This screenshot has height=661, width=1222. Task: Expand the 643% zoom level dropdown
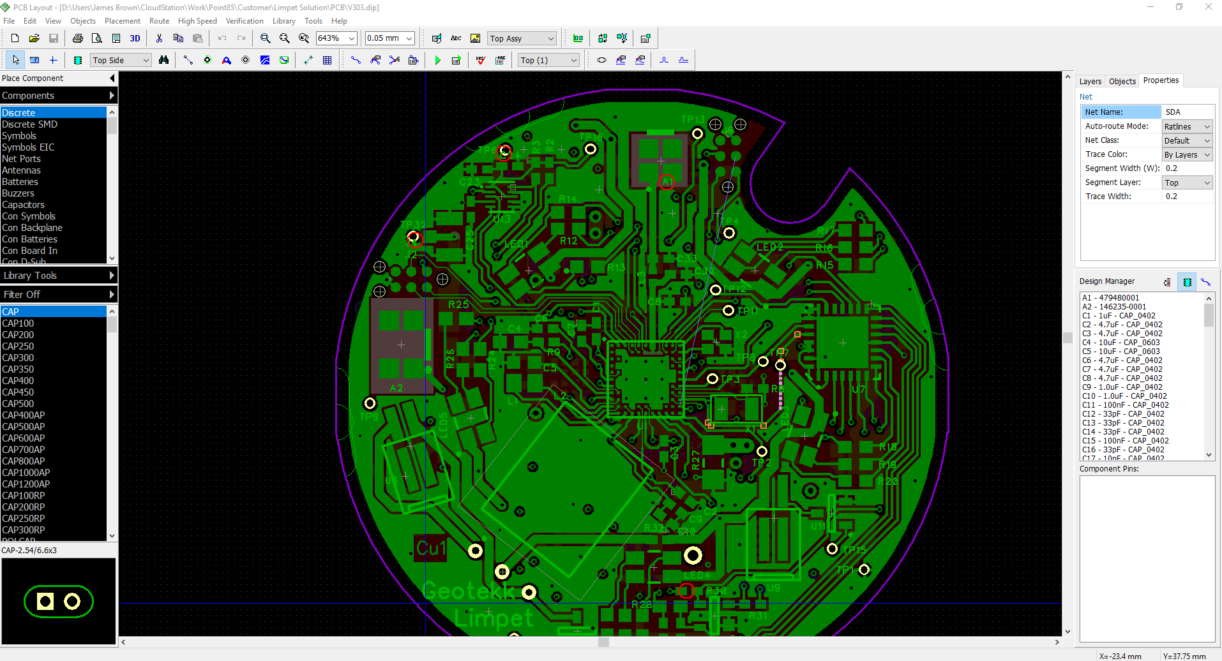[351, 38]
